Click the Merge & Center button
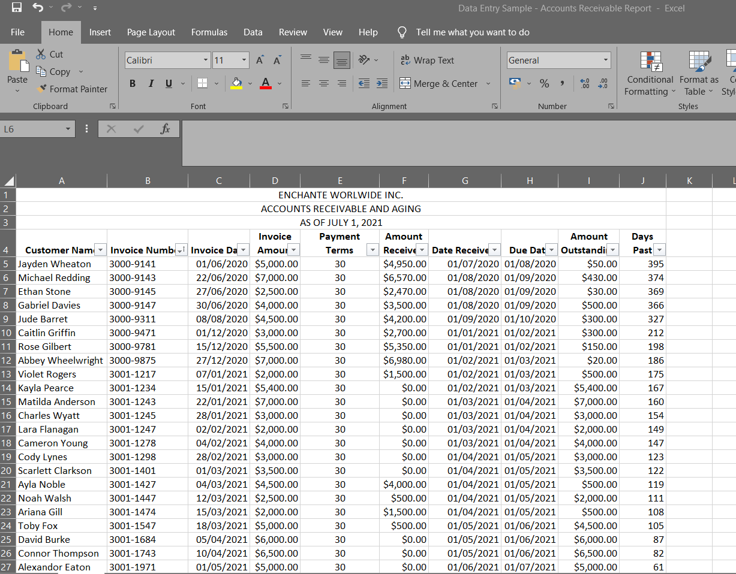 click(x=438, y=83)
